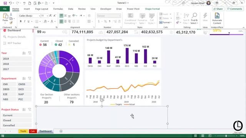Screen dimensions: 246x138
Task: Click the Cut scissors icon
Action: [11, 15]
